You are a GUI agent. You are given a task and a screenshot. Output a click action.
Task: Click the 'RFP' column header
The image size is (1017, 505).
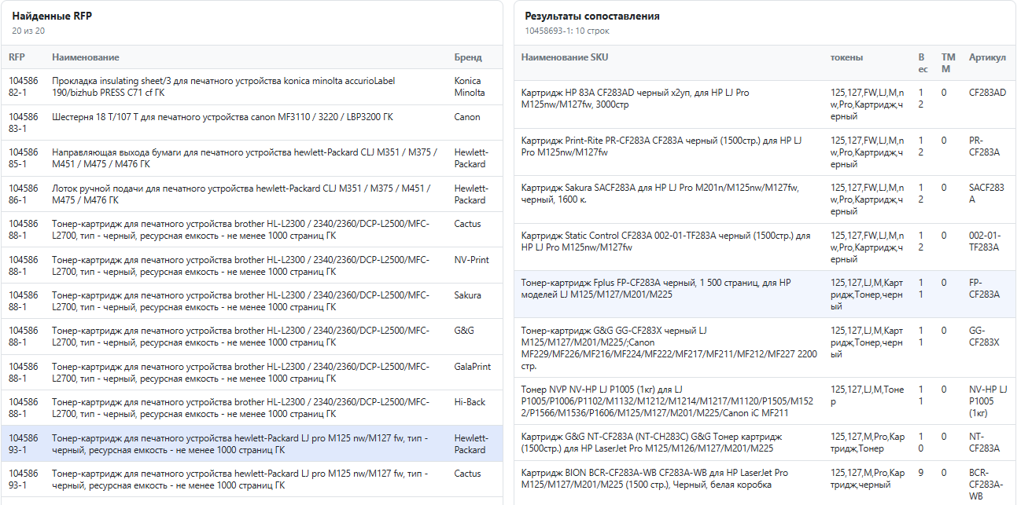tap(17, 57)
